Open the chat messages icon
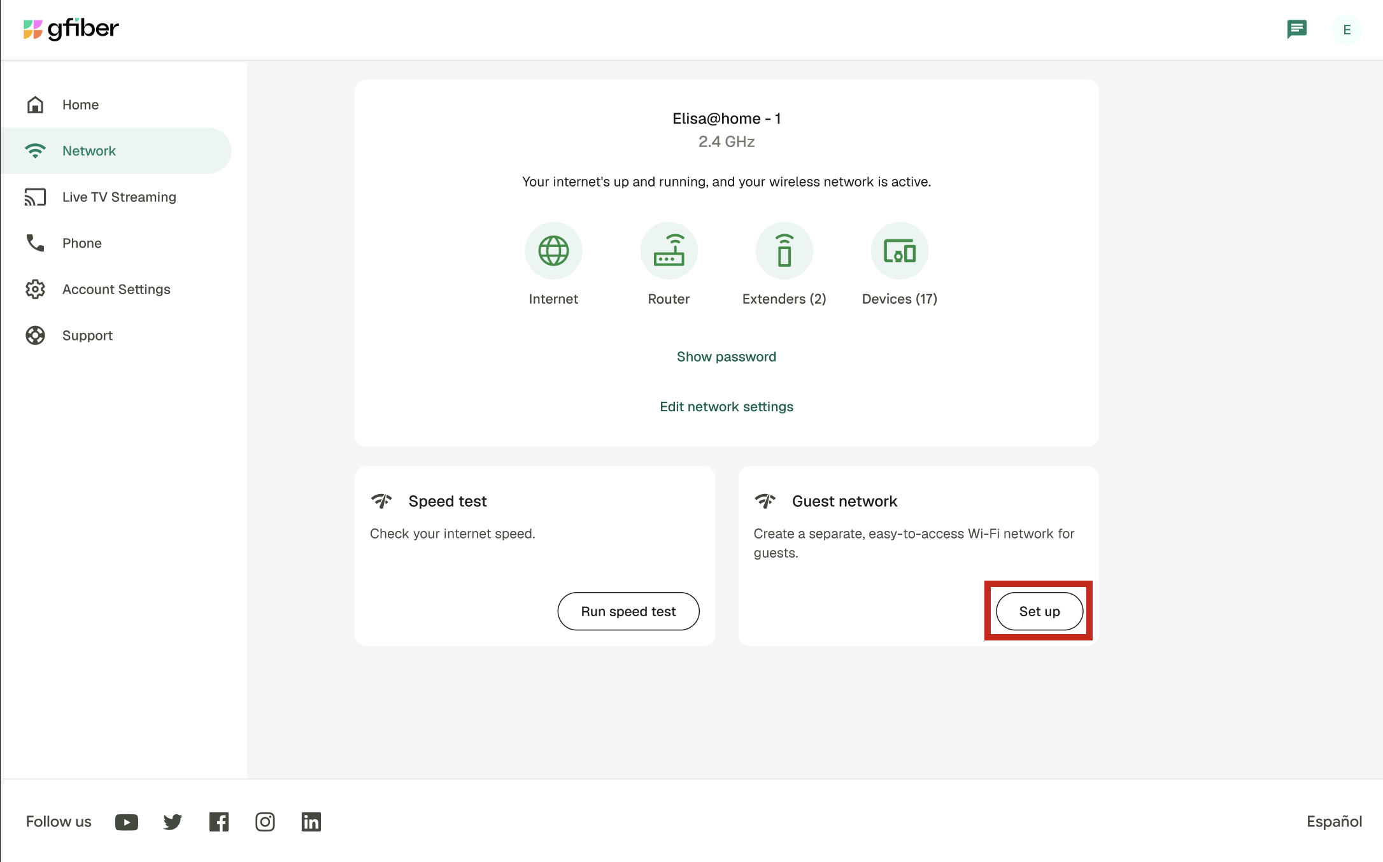The image size is (1383, 862). pos(1296,29)
